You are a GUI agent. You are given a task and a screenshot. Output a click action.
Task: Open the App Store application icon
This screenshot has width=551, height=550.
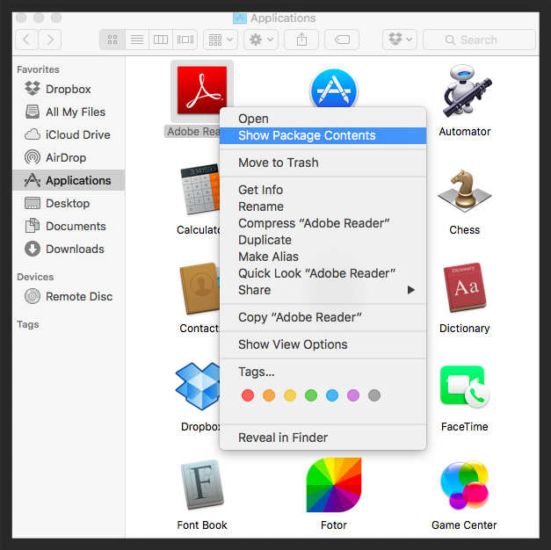tap(333, 88)
